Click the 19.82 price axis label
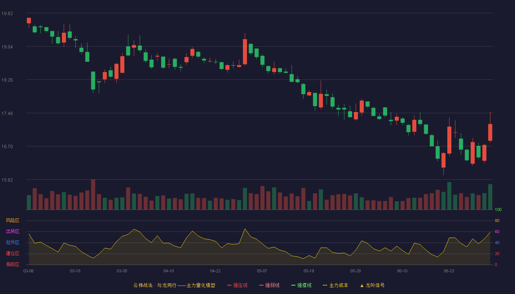This screenshot has width=515, height=294. 7,14
